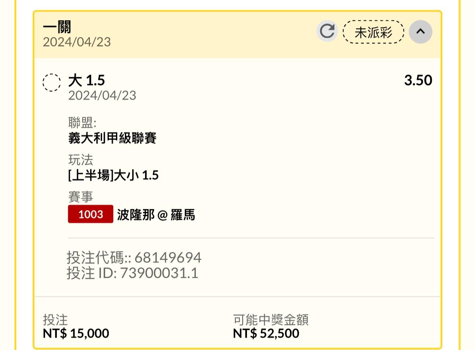The height and width of the screenshot is (350, 475).
Task: Click the 聯盟: label
Action: click(x=82, y=122)
